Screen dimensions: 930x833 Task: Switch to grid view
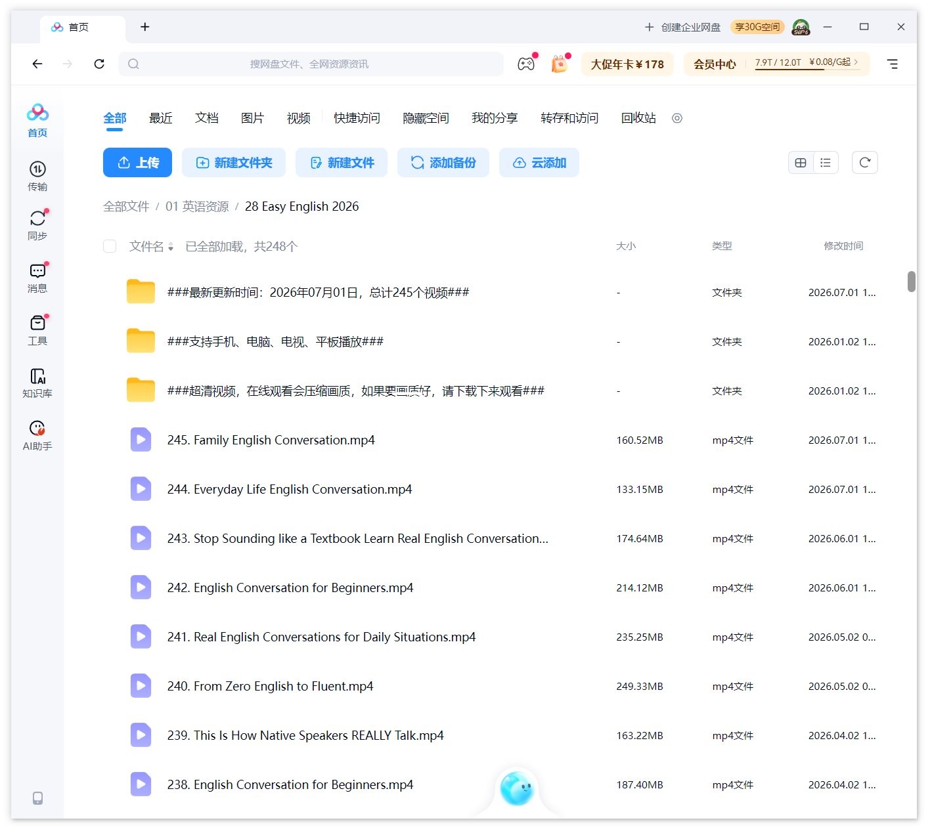coord(801,163)
